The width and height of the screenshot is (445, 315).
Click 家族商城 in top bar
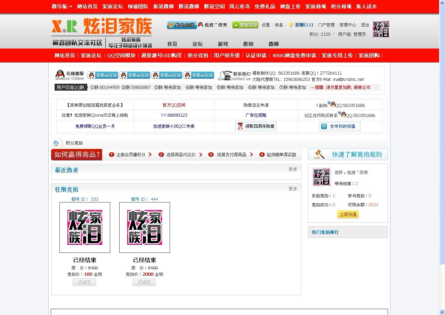point(316,6)
